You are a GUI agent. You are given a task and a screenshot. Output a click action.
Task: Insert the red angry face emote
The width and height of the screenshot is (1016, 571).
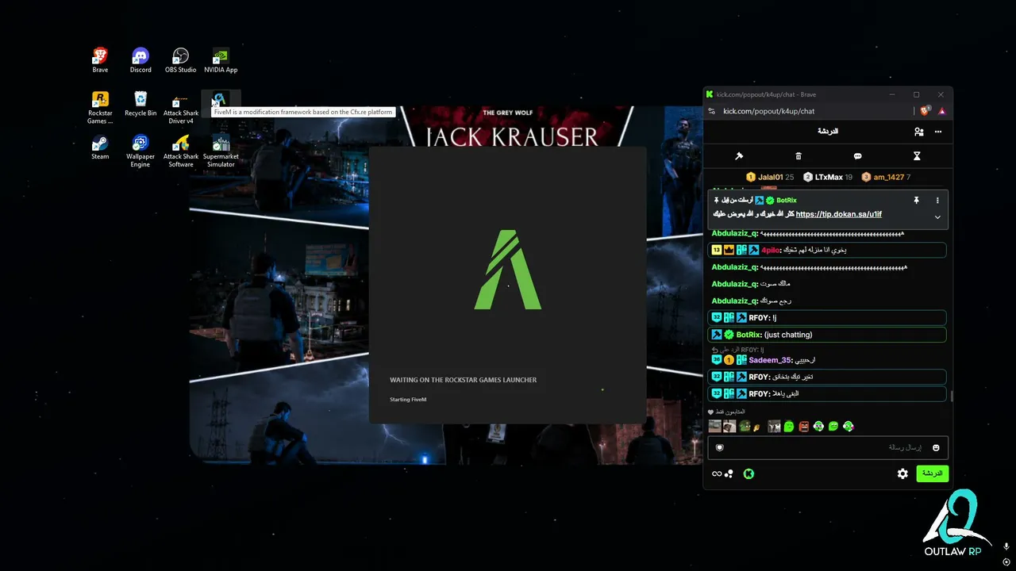pyautogui.click(x=804, y=427)
